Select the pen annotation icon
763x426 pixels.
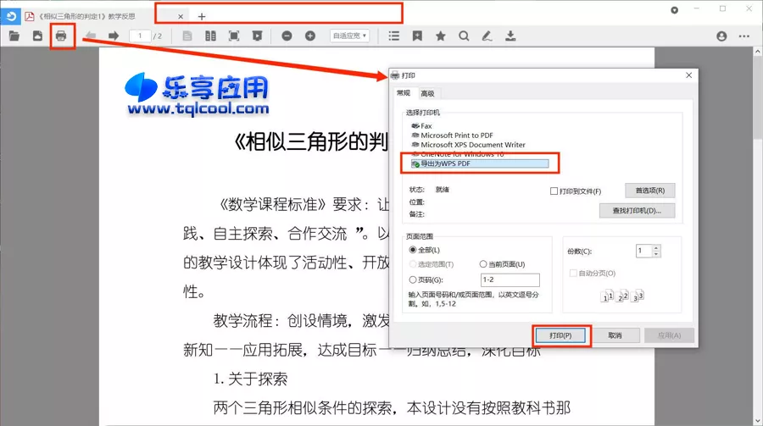click(x=487, y=36)
